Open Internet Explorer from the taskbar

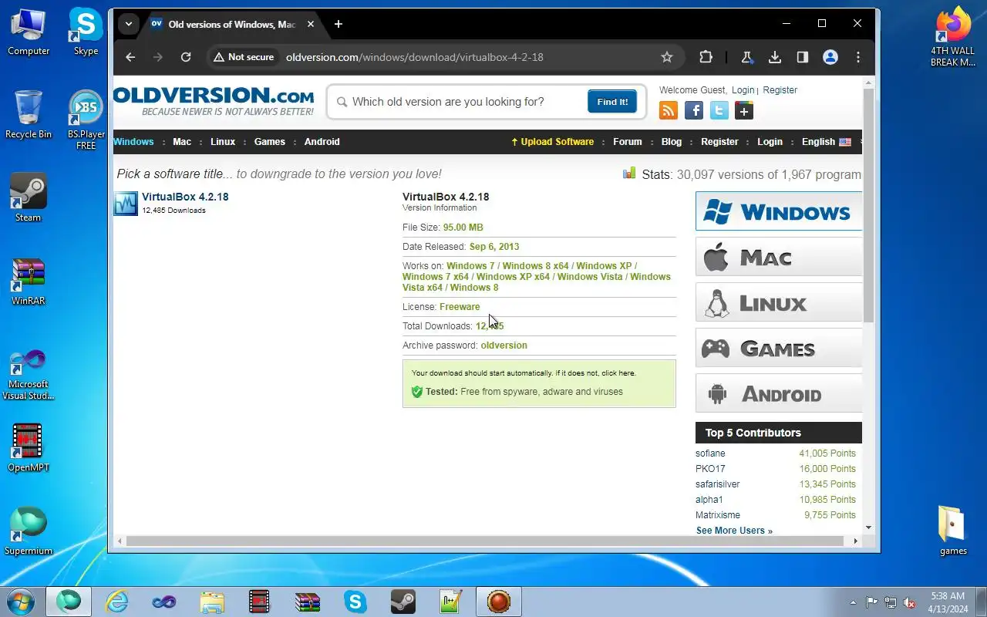(x=117, y=602)
